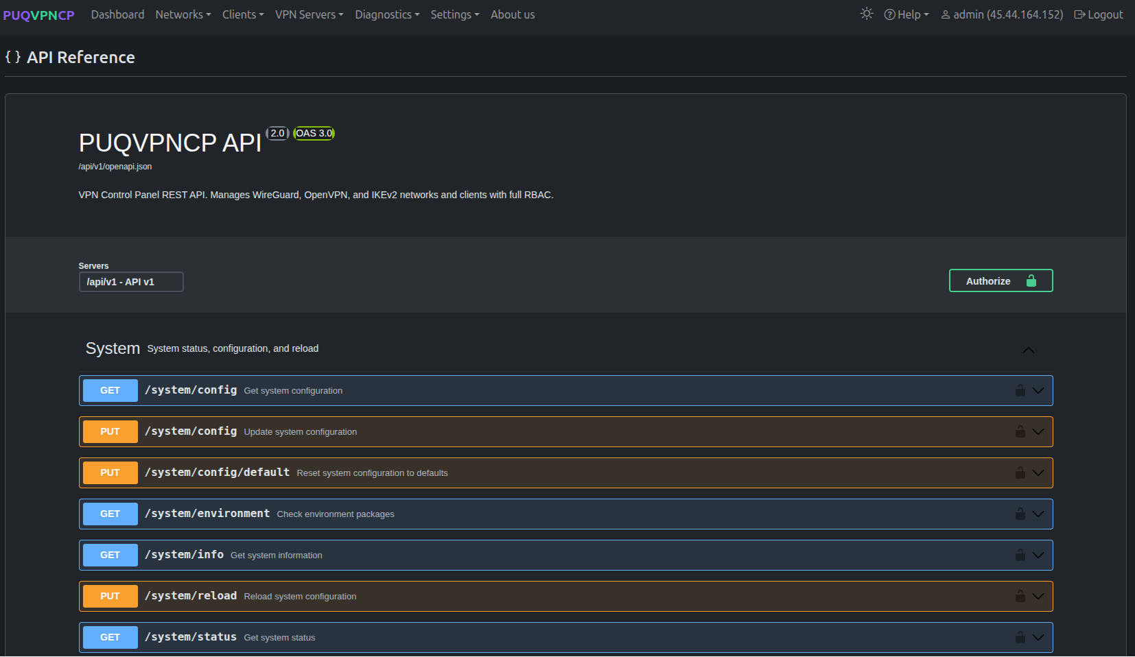Click the System section heading
Viewport: 1135px width, 657px height.
pos(113,348)
